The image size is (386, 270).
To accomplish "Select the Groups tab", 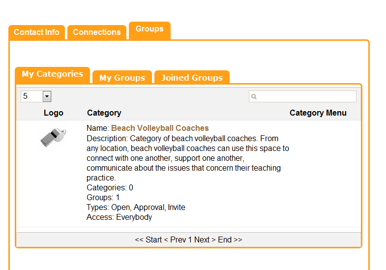I will click(149, 30).
